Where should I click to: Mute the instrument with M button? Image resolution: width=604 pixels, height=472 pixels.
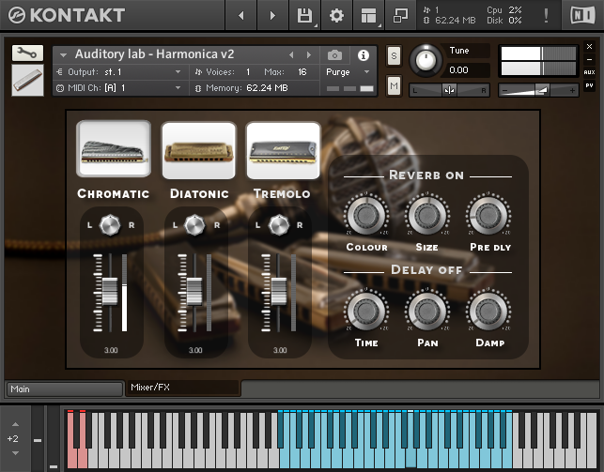(394, 85)
